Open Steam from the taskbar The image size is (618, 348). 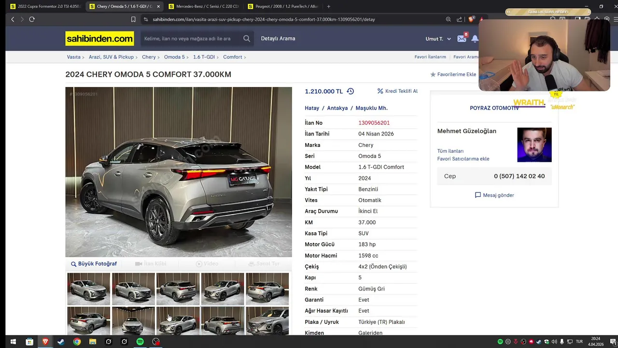(x=61, y=342)
